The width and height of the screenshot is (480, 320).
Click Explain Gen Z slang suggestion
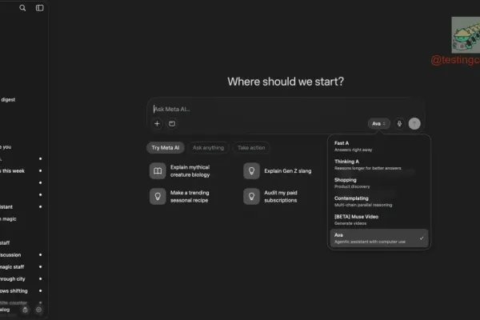pos(278,171)
